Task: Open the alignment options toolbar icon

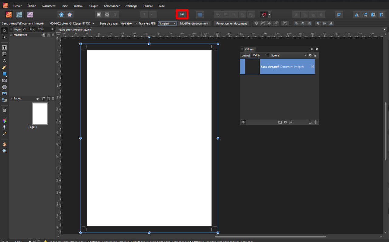Action: coord(339,14)
